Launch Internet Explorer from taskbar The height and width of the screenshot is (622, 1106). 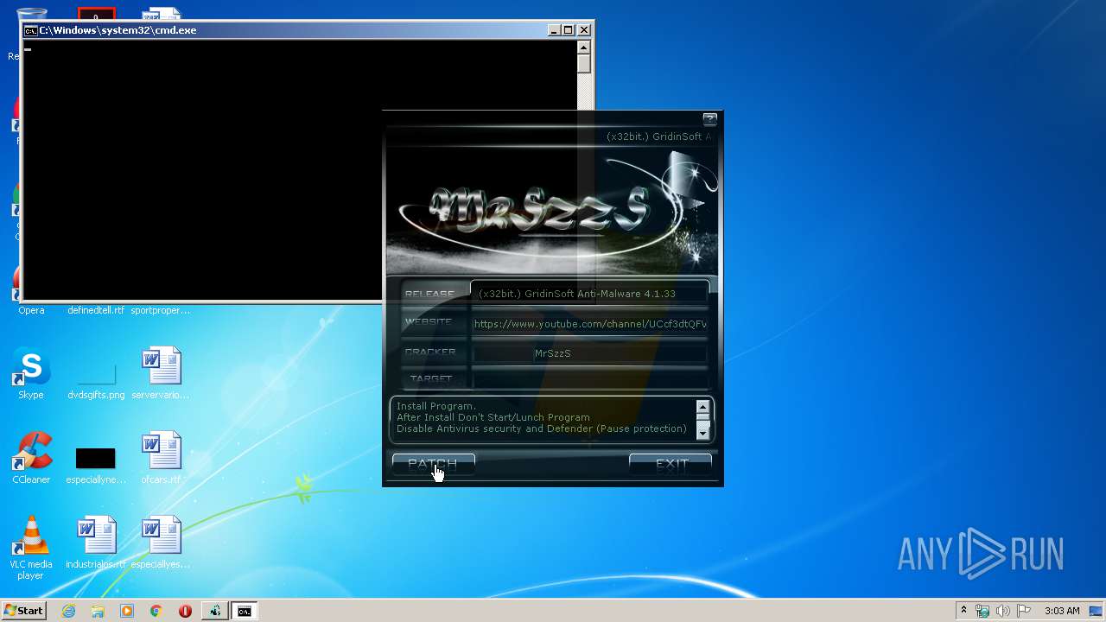[x=69, y=611]
